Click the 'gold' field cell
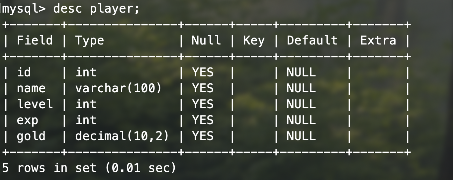The width and height of the screenshot is (453, 180). pyautogui.click(x=31, y=136)
